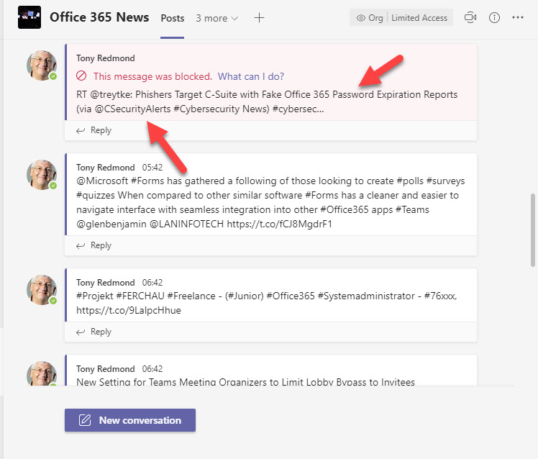This screenshot has width=538, height=459.
Task: Open the Office 365 News team avatar
Action: (x=29, y=17)
